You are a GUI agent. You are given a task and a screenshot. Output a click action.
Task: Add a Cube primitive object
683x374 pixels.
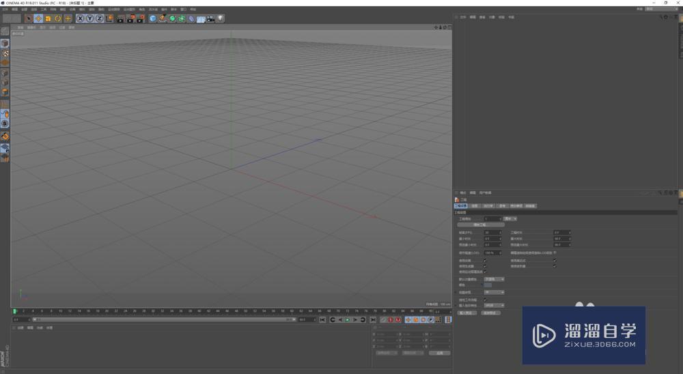(153, 18)
